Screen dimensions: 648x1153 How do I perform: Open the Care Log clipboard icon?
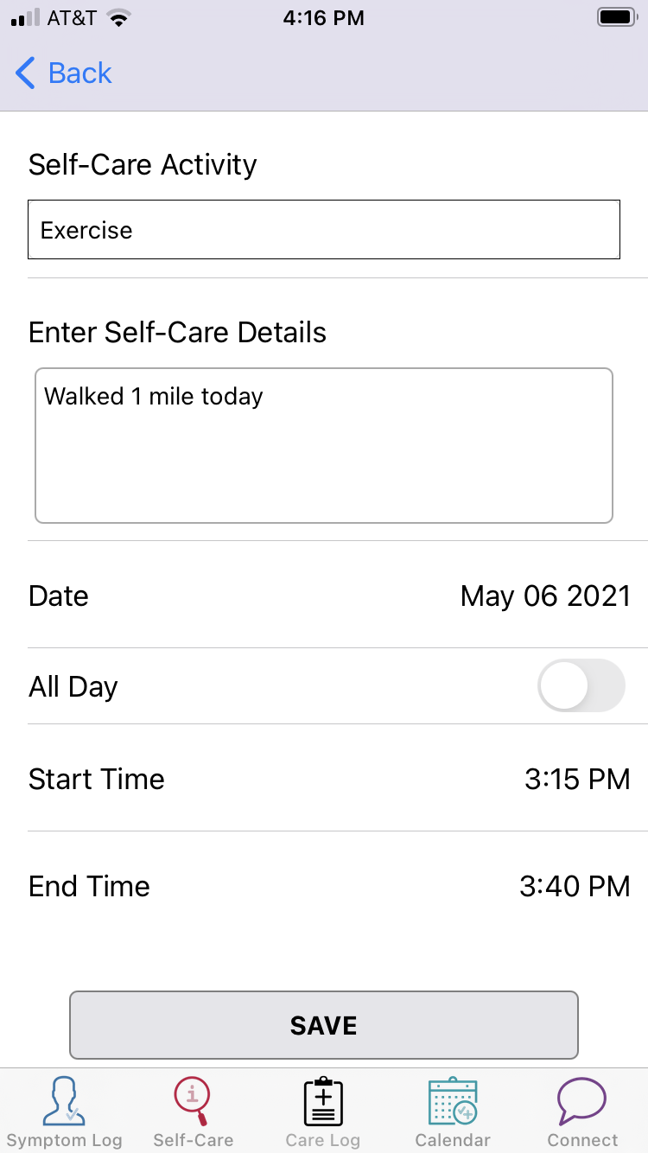coord(323,1100)
